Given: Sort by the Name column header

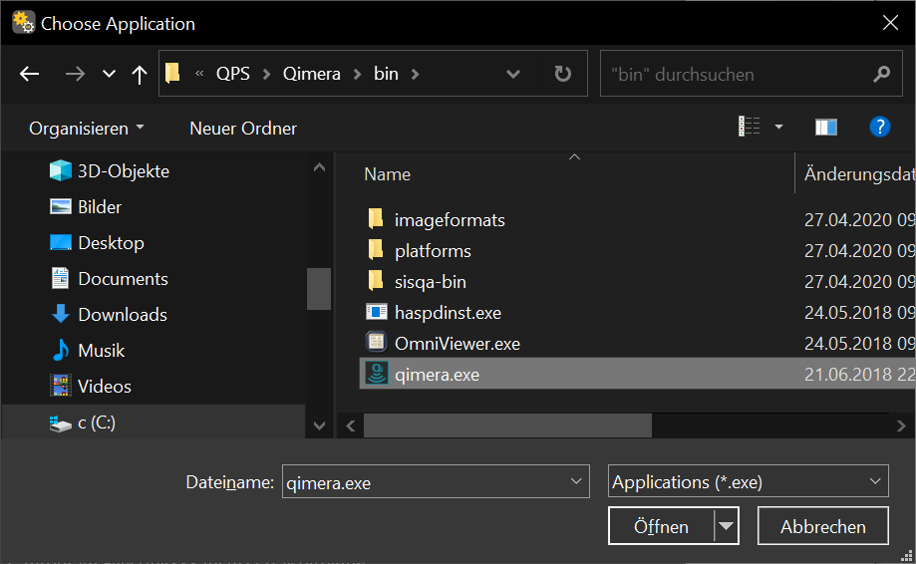Looking at the screenshot, I should coord(388,174).
